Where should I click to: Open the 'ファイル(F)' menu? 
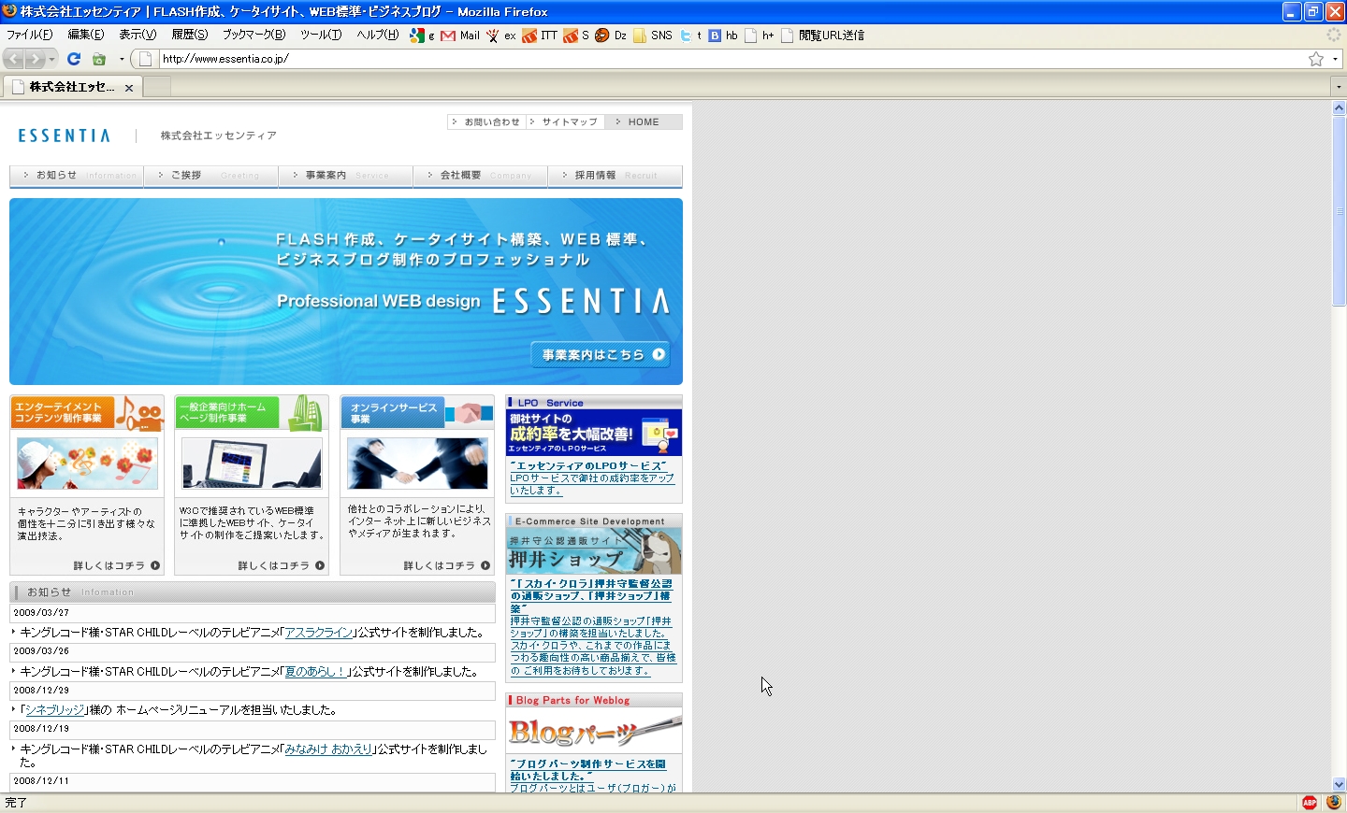(30, 35)
